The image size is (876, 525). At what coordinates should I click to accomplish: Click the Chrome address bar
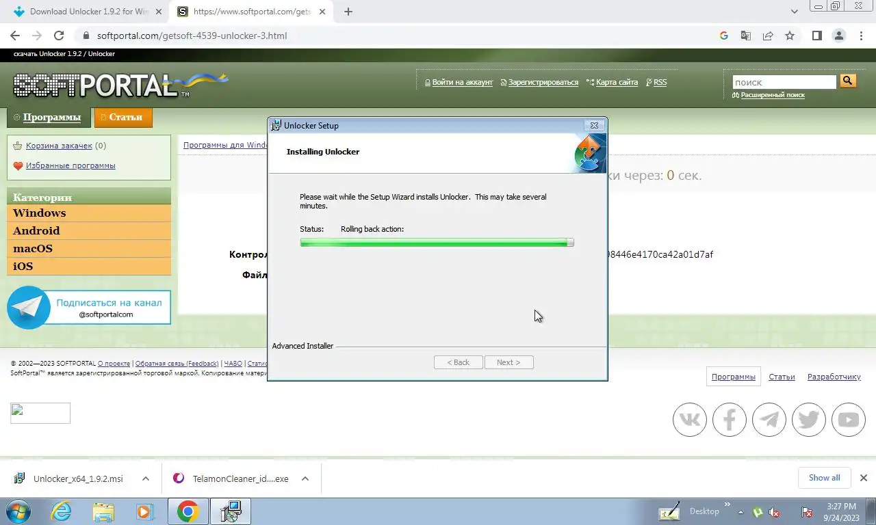tap(404, 36)
